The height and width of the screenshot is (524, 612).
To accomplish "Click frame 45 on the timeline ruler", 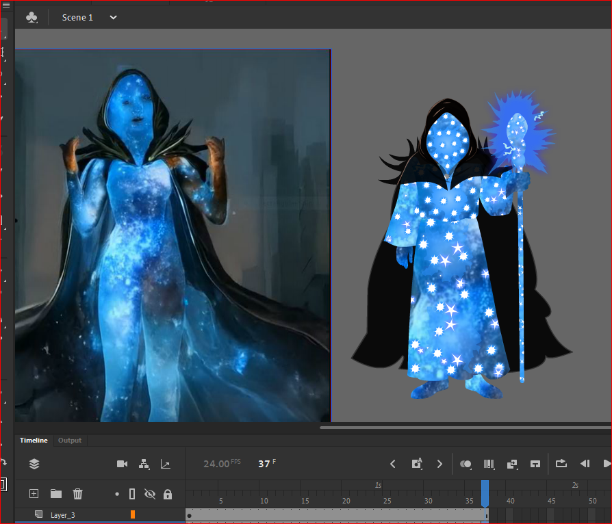I will tap(552, 501).
